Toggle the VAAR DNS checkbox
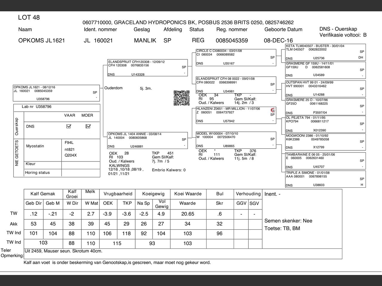Viewport: 382px width, 286px height. [x=69, y=126]
